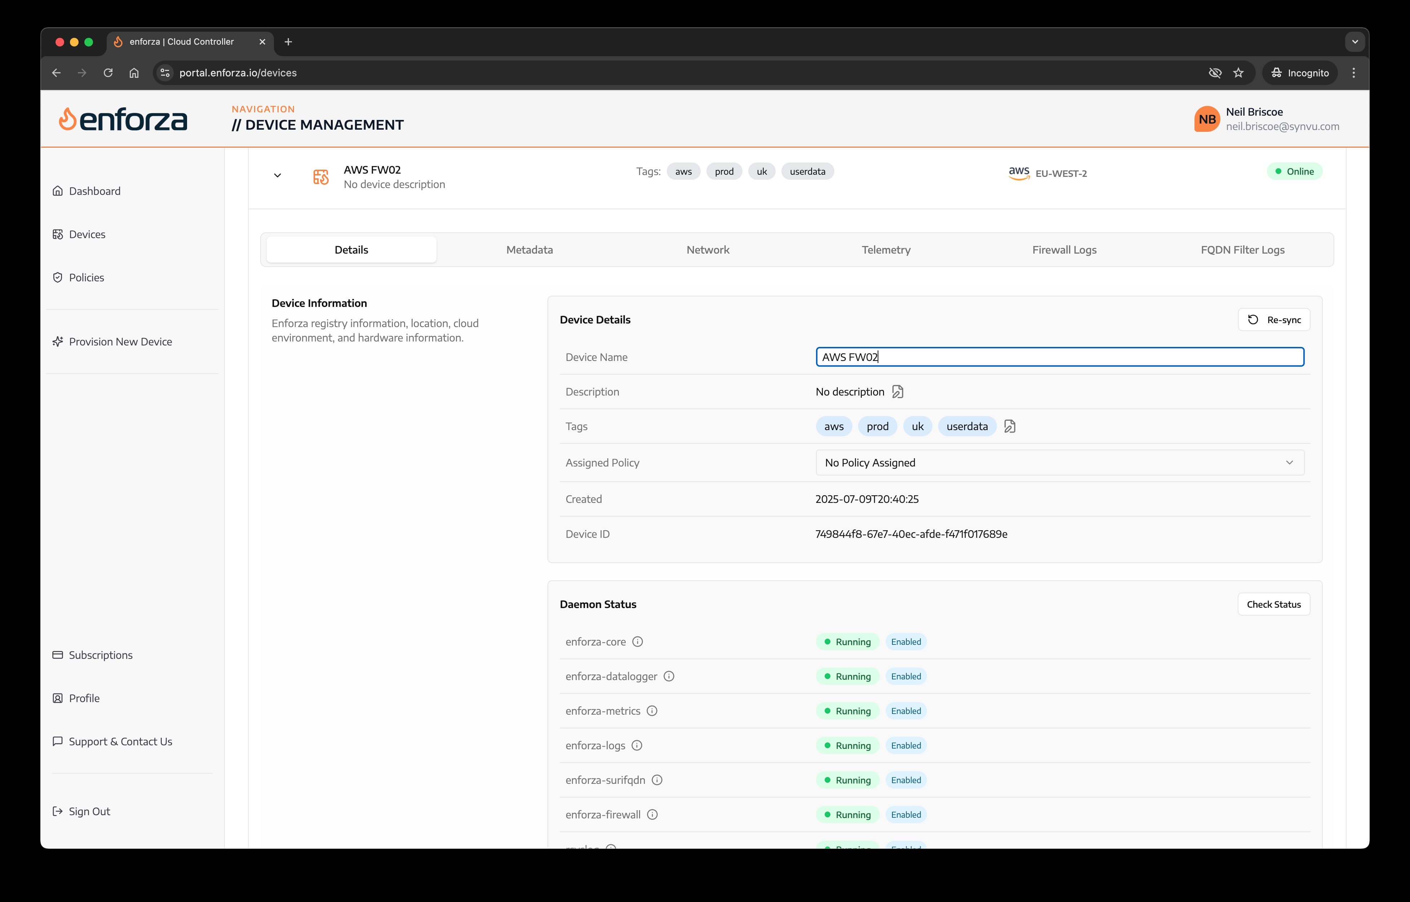Click the Device ID value
The height and width of the screenshot is (902, 1410).
pyautogui.click(x=911, y=534)
